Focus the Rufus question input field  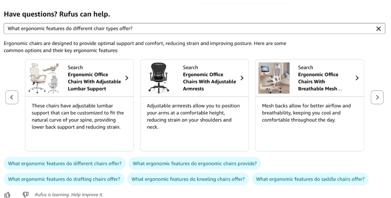point(189,29)
